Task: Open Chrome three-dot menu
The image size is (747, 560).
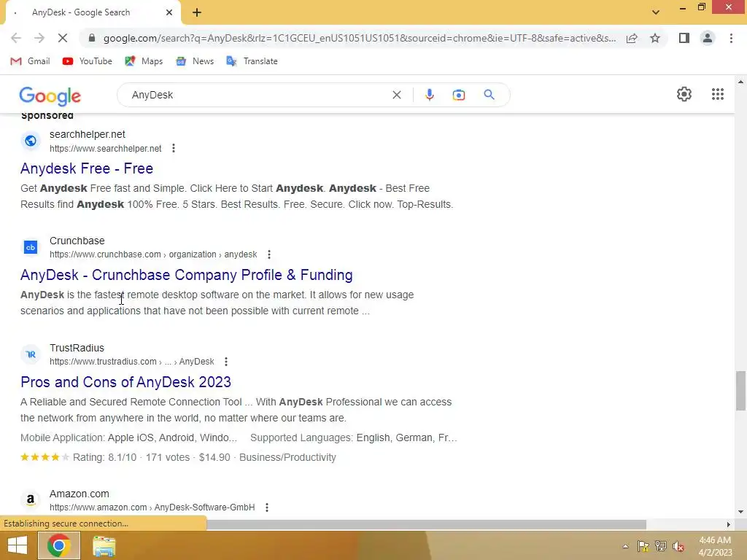Action: tap(731, 38)
